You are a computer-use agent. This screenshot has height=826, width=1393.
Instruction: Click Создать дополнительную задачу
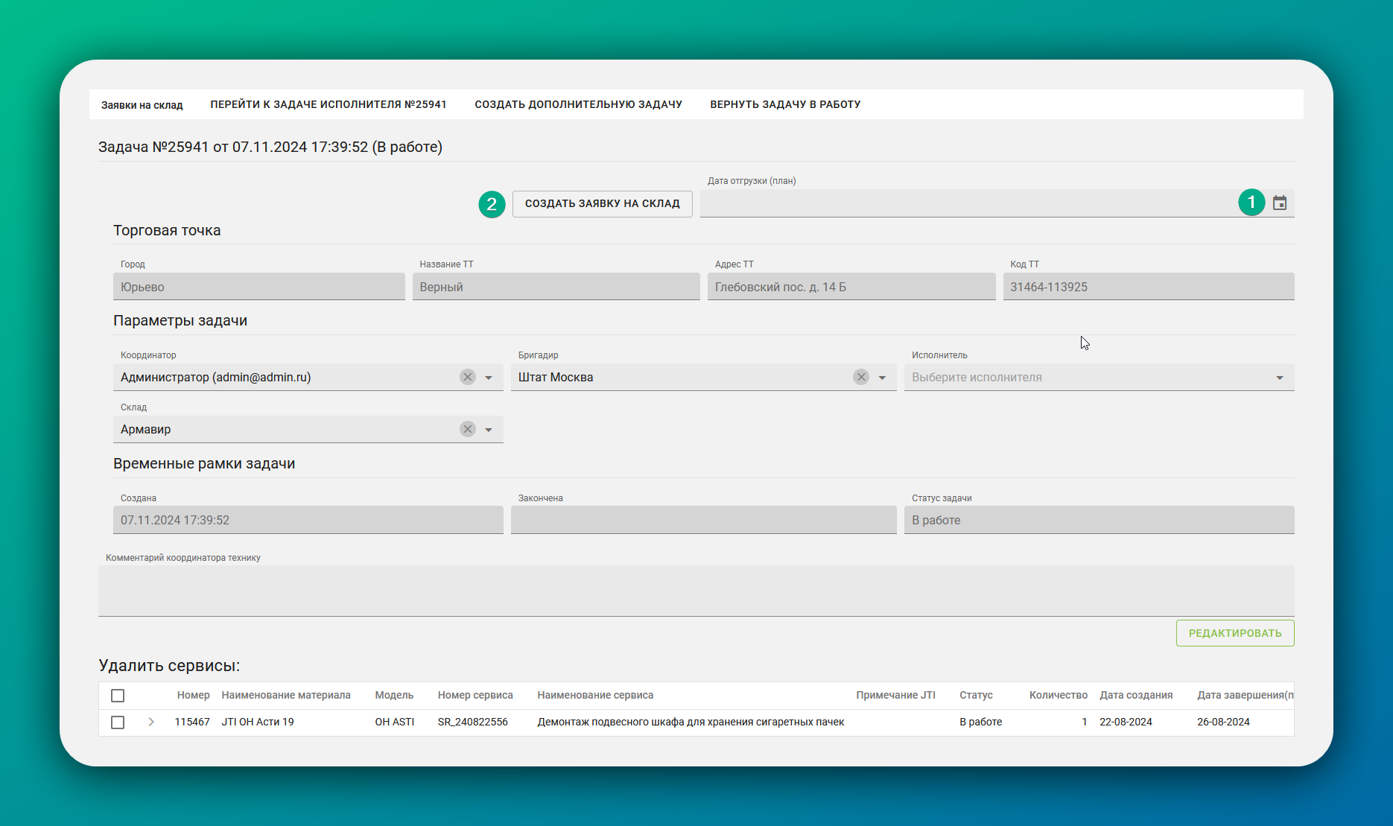579,104
